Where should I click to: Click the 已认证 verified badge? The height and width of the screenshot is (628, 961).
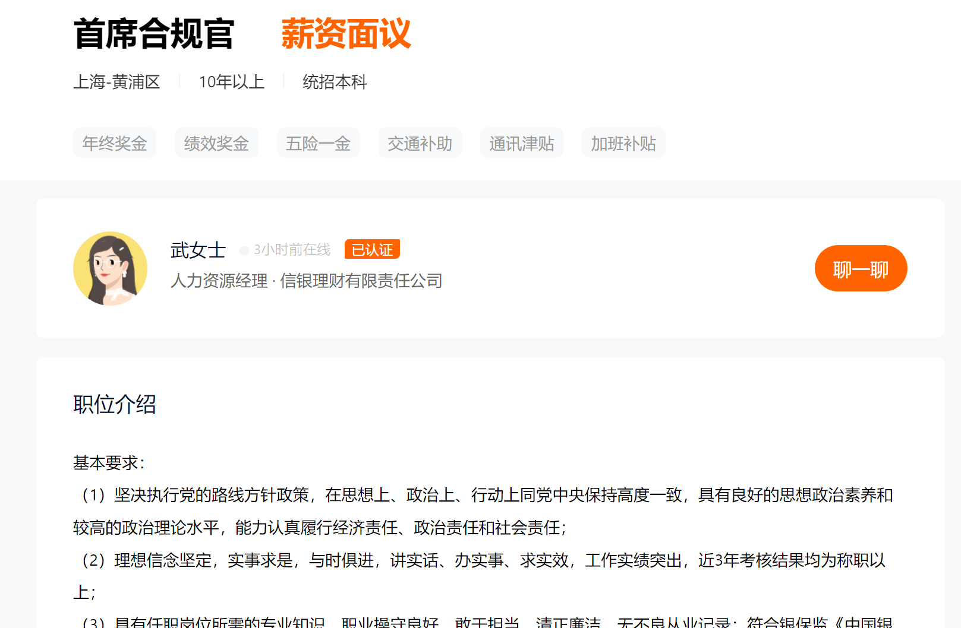[x=372, y=249]
